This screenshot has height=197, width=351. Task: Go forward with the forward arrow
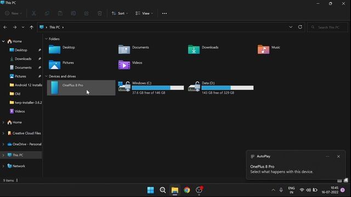tap(15, 27)
